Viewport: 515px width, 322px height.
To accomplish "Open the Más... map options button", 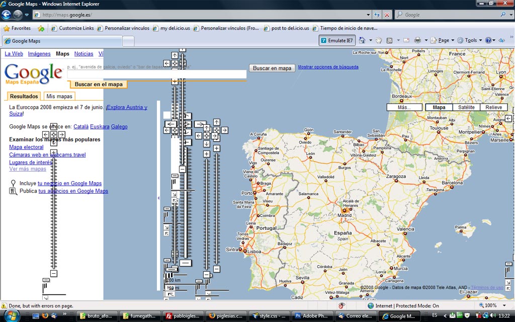I will (404, 108).
